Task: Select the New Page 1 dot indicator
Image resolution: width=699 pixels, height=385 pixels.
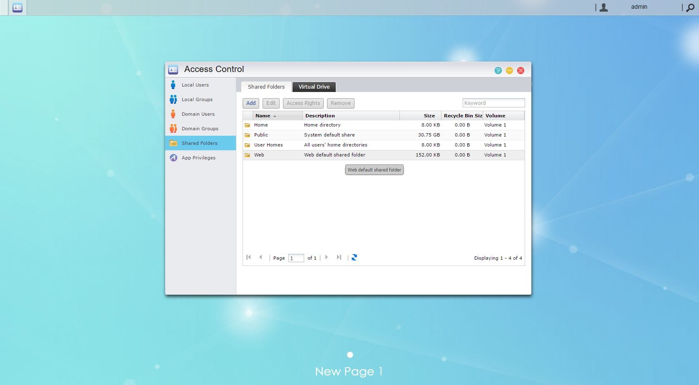Action: point(350,355)
